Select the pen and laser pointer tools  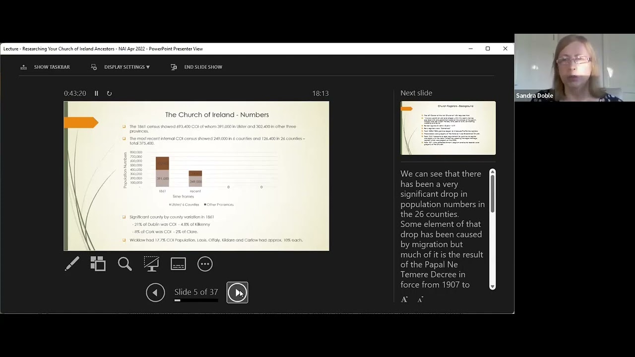[x=72, y=264]
